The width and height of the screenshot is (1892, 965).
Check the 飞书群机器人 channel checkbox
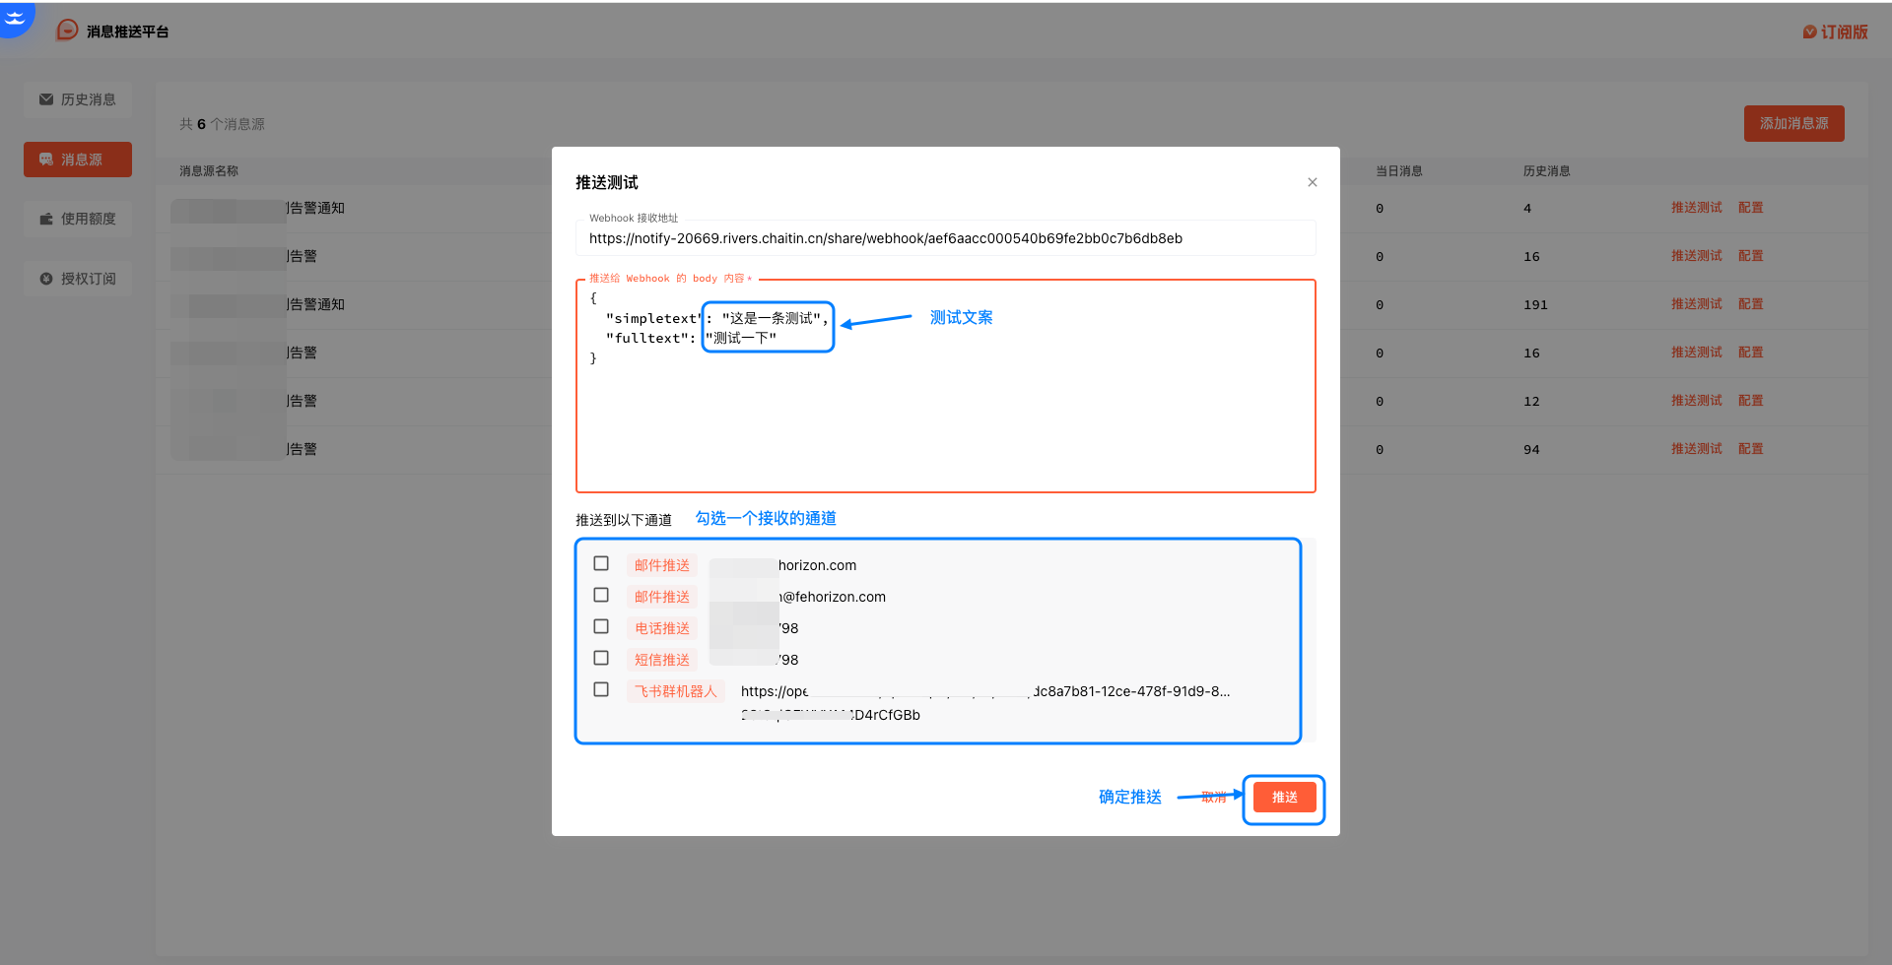point(601,690)
